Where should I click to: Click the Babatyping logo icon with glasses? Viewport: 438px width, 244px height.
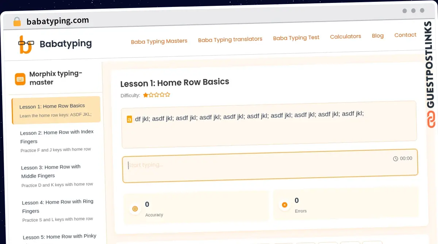(x=26, y=45)
